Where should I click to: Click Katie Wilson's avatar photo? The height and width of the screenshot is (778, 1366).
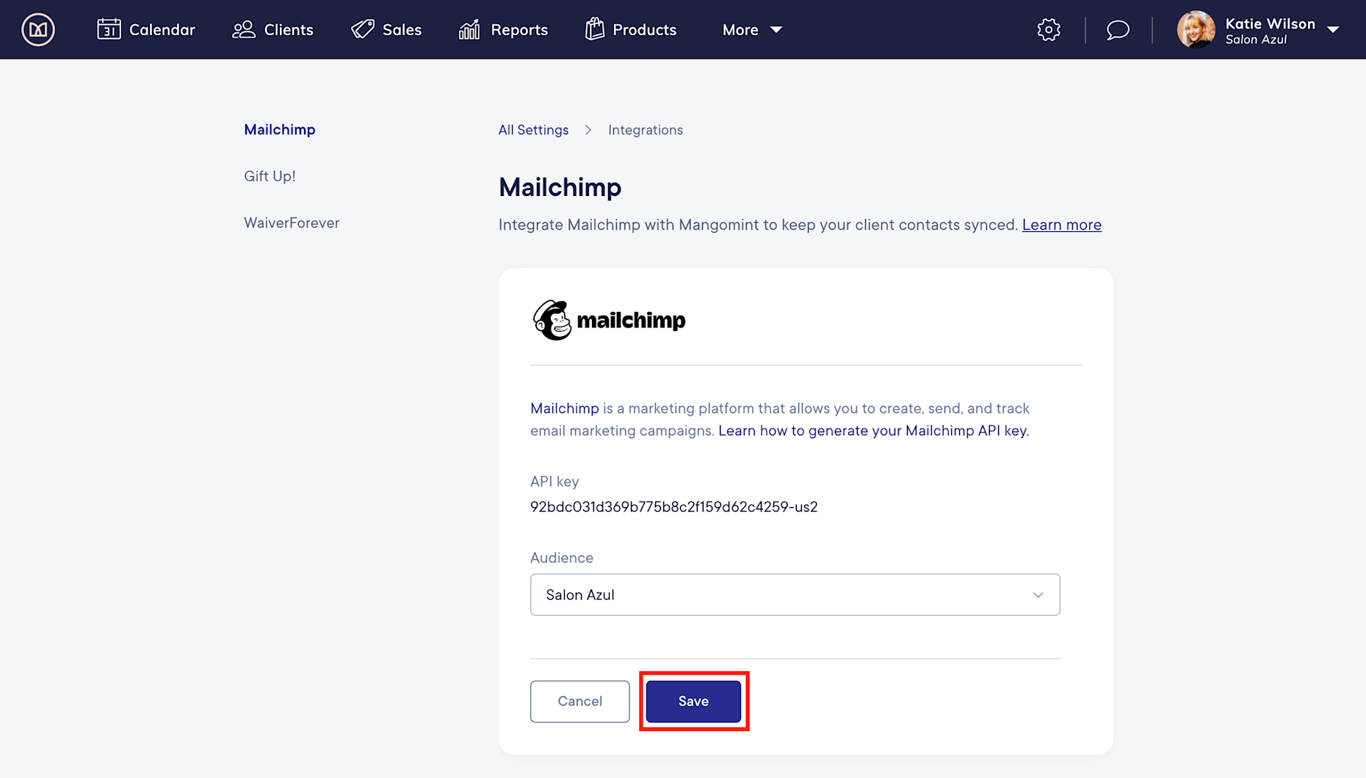tap(1196, 29)
